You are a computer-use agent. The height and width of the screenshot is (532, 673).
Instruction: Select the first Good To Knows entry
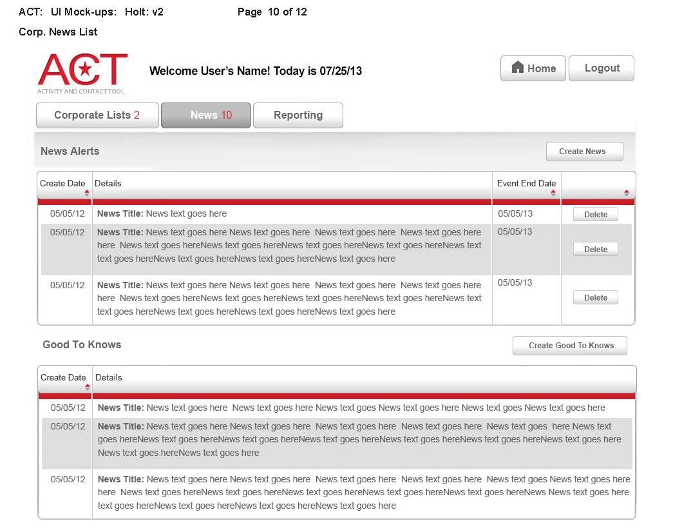(x=351, y=408)
